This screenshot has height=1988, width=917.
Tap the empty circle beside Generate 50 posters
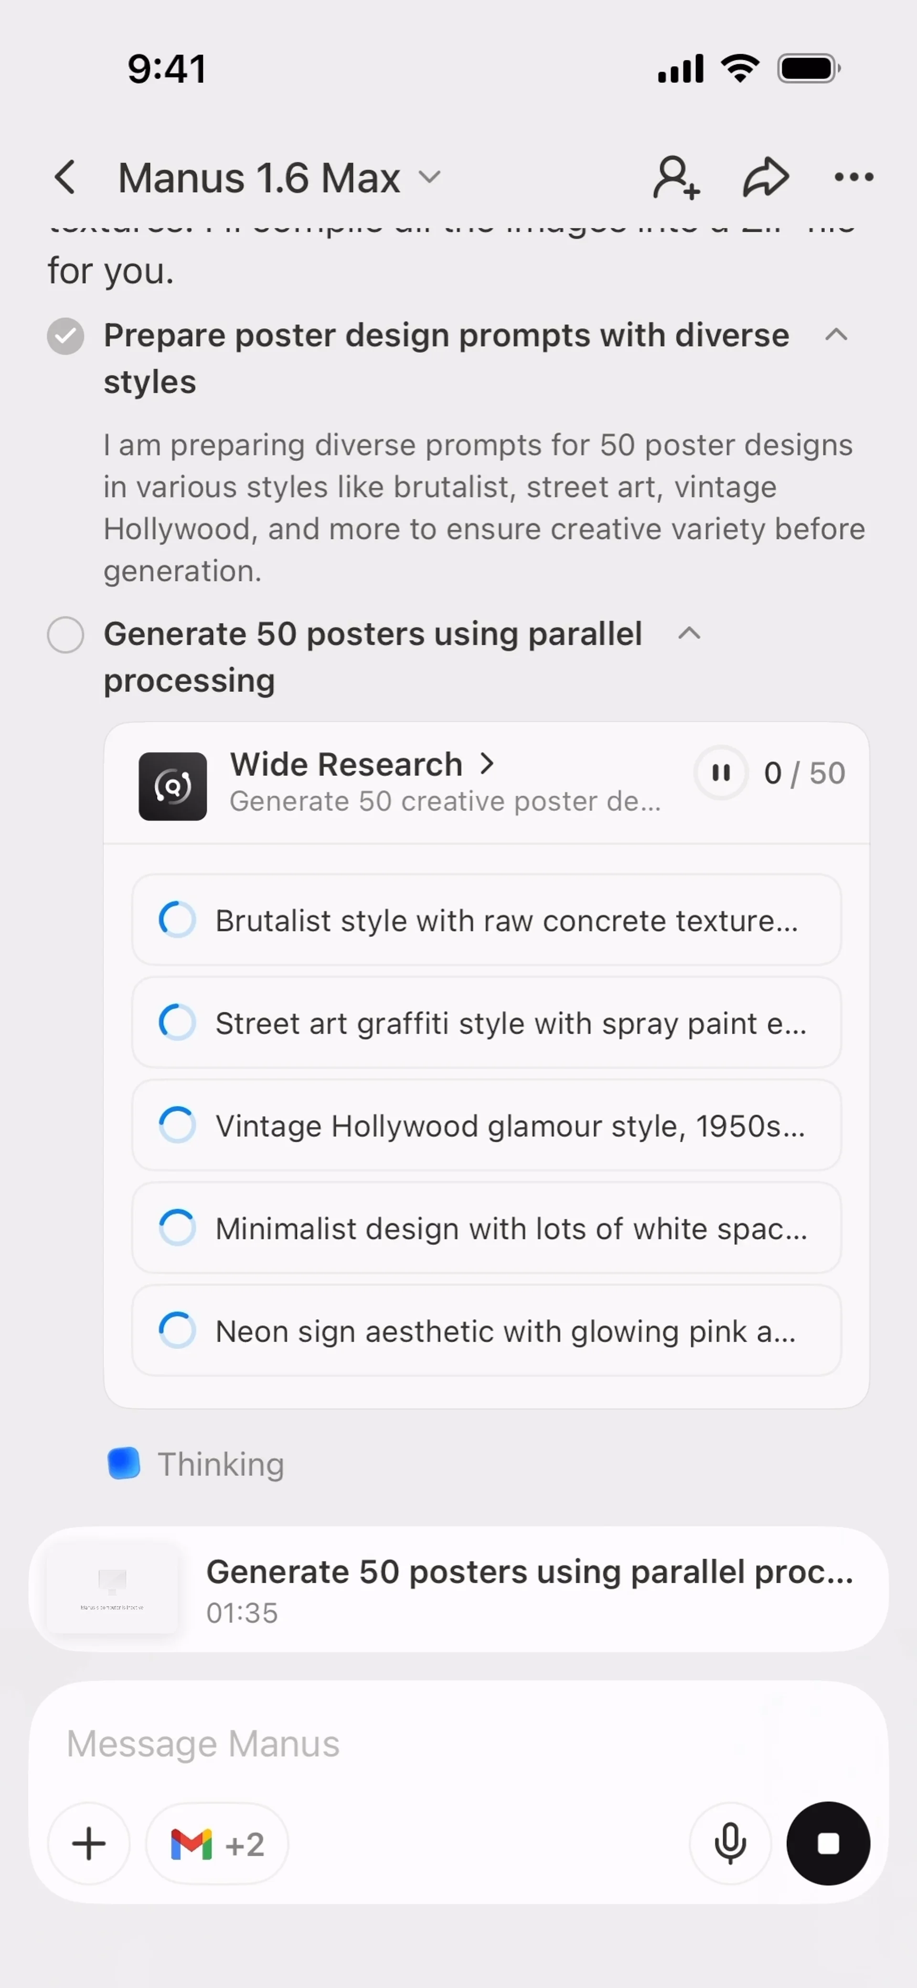65,634
